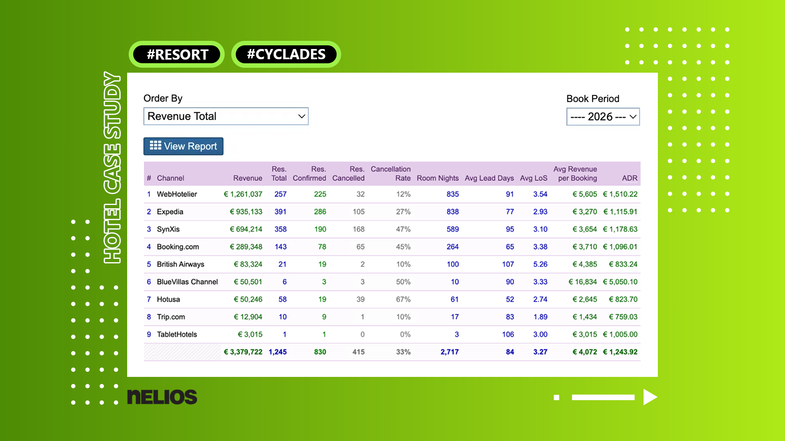785x441 pixels.
Task: Click the #RESORT tag
Action: point(177,54)
